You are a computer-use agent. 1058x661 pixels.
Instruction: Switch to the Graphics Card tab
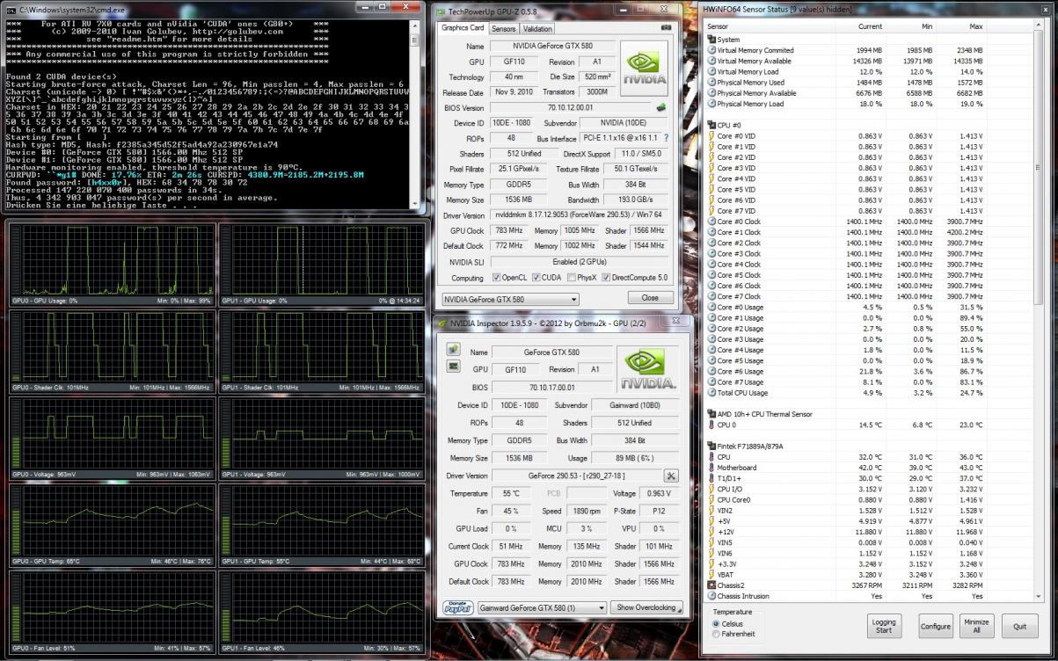pos(463,28)
